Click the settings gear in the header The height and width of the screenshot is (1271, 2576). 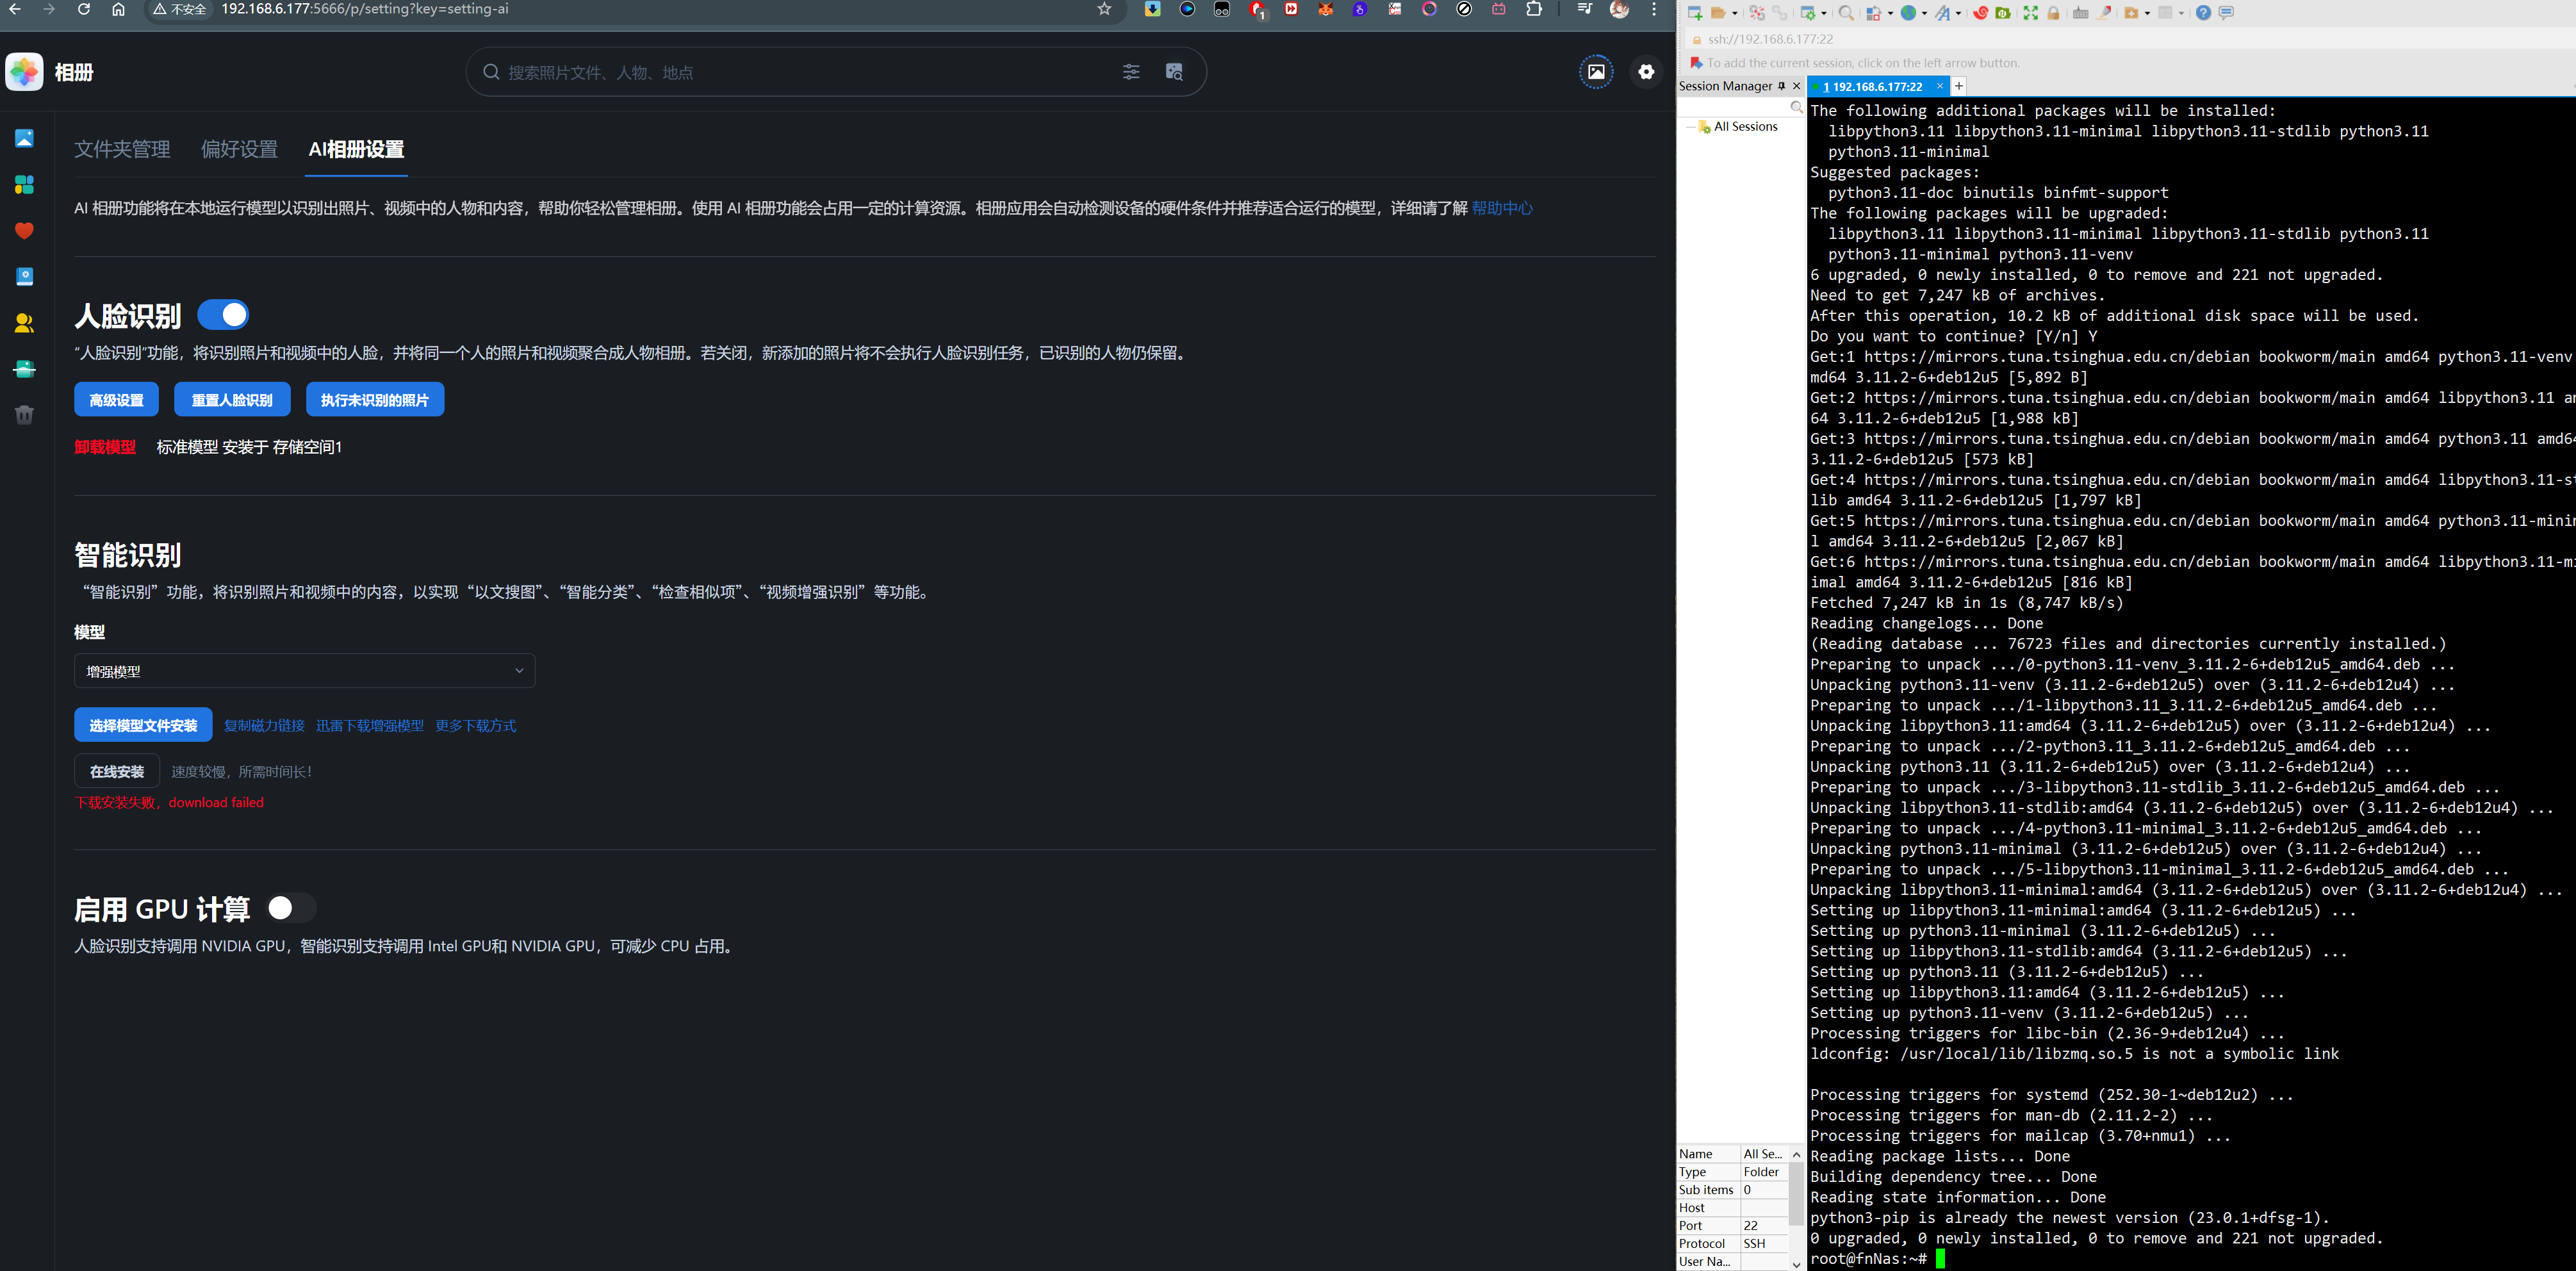(x=1646, y=72)
